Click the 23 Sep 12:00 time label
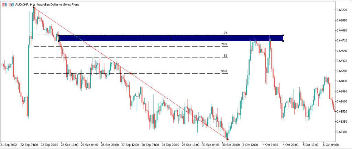This screenshot has height=149, width=352. click(x=69, y=145)
